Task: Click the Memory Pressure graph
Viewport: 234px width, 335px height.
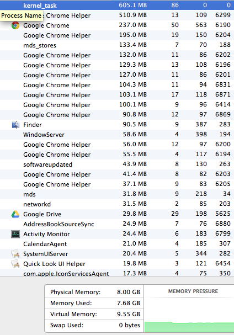Action: (189, 315)
